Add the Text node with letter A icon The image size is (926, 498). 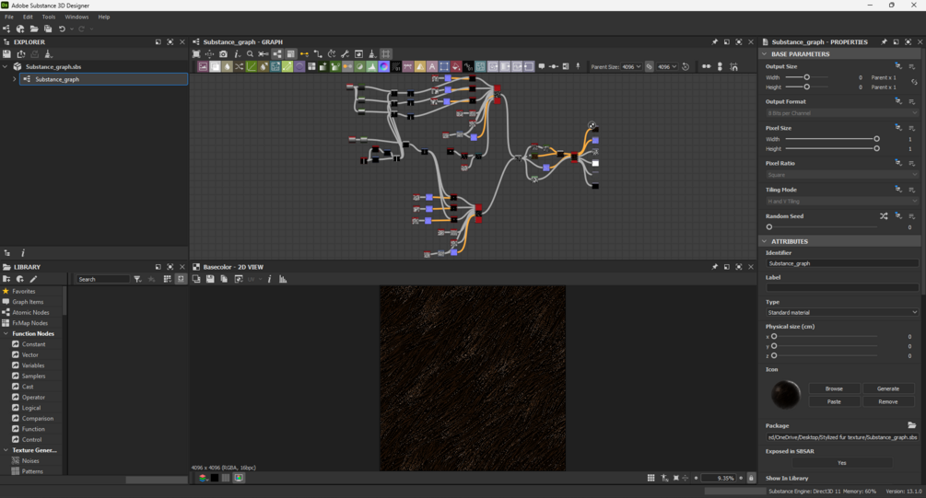[x=432, y=66]
